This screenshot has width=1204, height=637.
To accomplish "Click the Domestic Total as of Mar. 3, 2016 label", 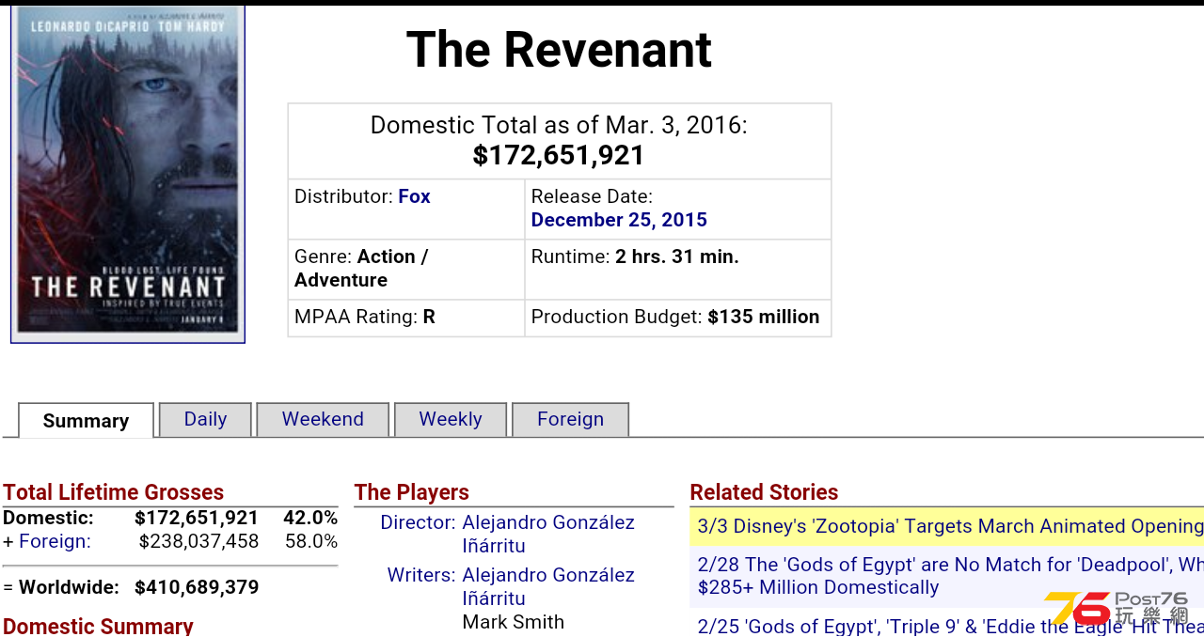I will click(559, 125).
